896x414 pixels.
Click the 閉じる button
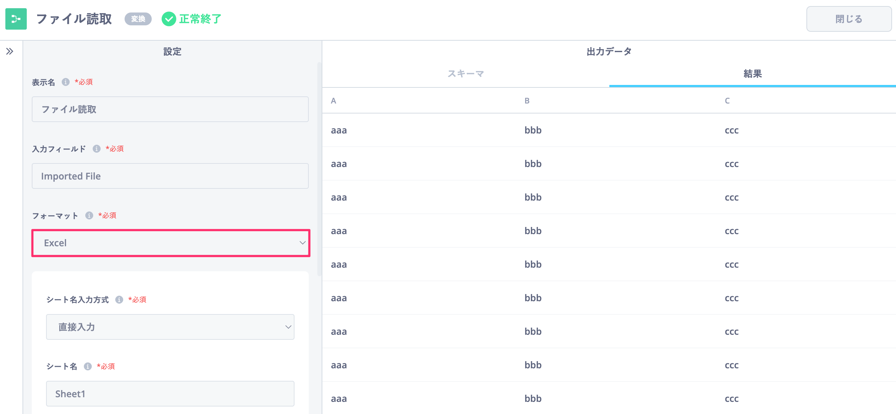coord(849,19)
